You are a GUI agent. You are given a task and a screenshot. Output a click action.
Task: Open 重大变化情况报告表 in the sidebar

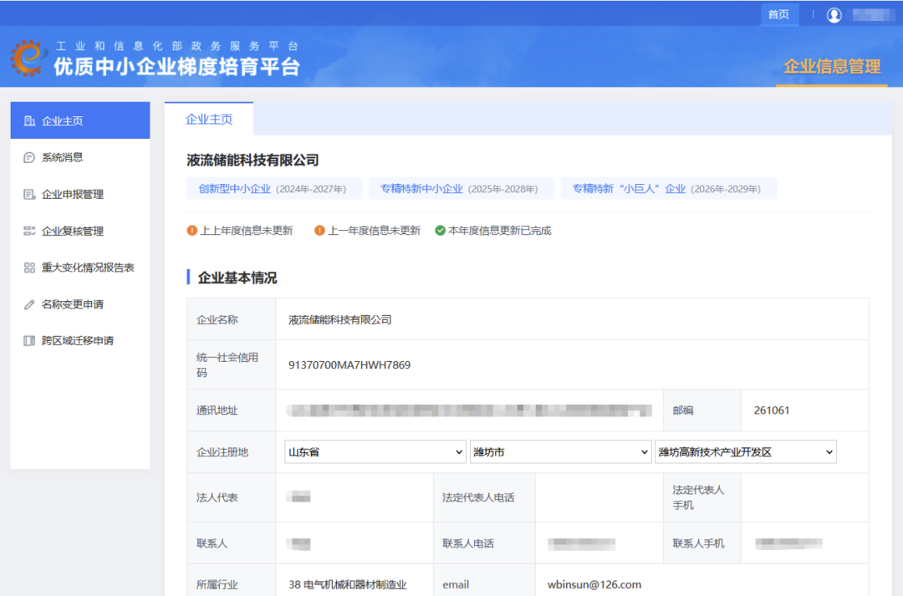point(80,267)
